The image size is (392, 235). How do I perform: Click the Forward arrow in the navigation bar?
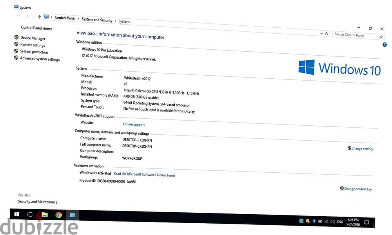[27, 16]
